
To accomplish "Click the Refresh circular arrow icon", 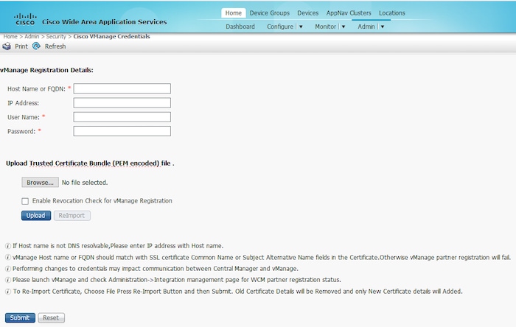I will (36, 46).
